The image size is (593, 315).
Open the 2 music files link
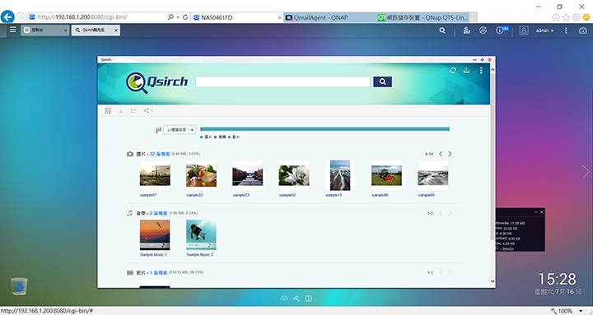pos(158,213)
